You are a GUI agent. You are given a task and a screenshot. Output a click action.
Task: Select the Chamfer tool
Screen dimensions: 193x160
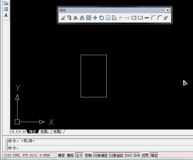point(153,18)
